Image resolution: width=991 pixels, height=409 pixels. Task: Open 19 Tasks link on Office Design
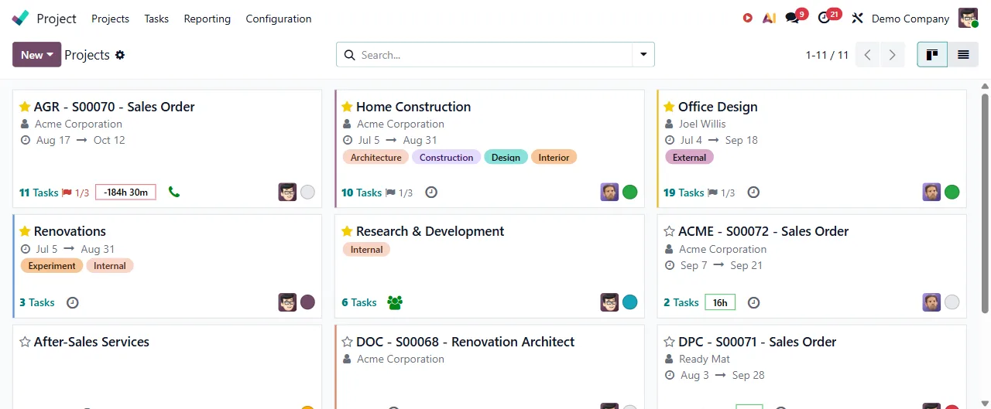point(684,193)
